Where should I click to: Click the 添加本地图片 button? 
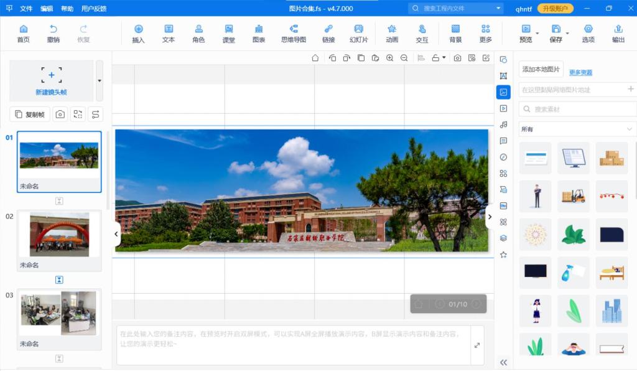tap(541, 69)
